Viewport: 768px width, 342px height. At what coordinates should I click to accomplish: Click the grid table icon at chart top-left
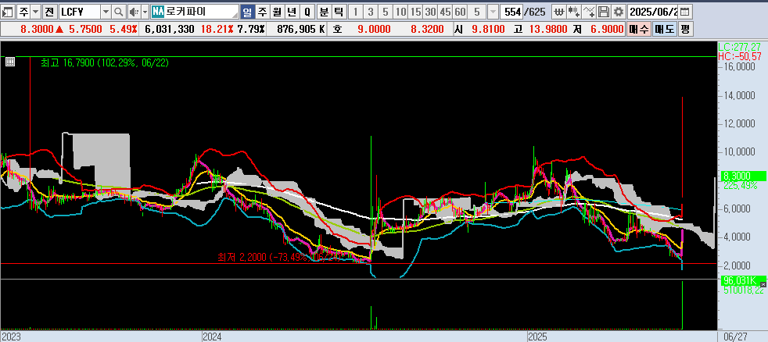click(x=10, y=62)
